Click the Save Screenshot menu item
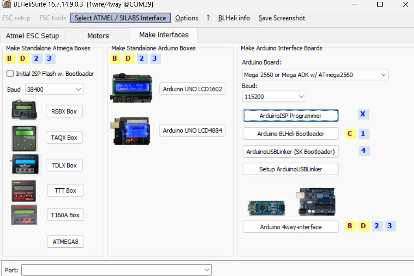414x276 pixels. click(281, 18)
